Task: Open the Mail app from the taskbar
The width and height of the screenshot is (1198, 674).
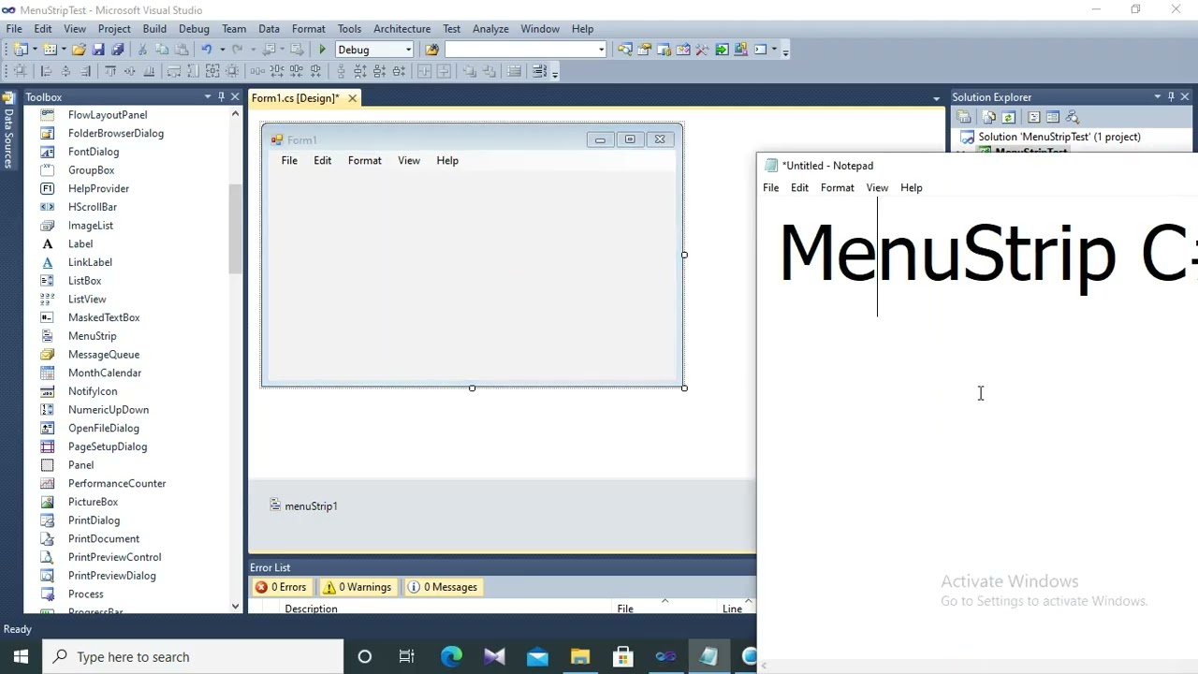Action: [537, 656]
